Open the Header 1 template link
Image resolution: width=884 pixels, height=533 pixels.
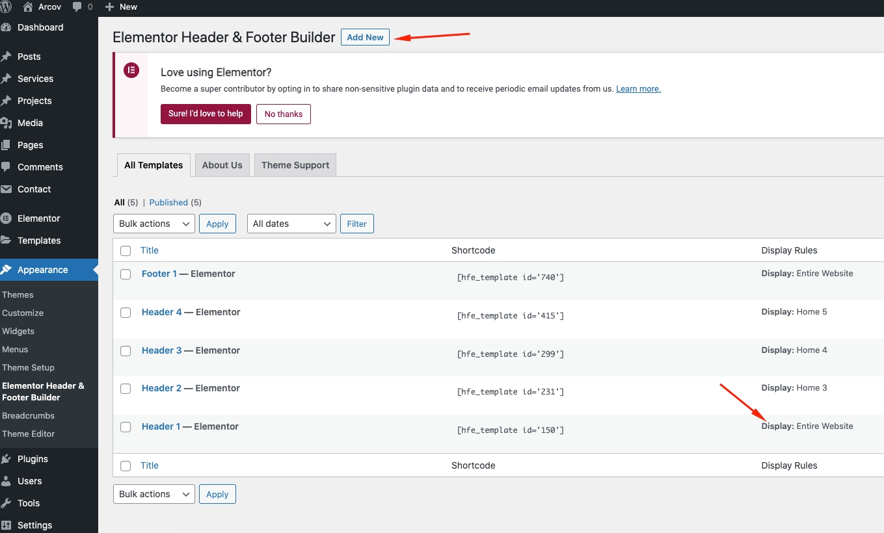(161, 426)
